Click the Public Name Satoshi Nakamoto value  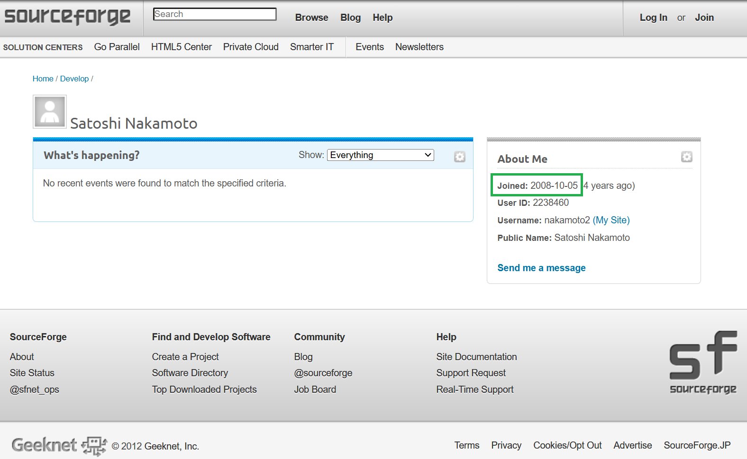[x=592, y=238]
